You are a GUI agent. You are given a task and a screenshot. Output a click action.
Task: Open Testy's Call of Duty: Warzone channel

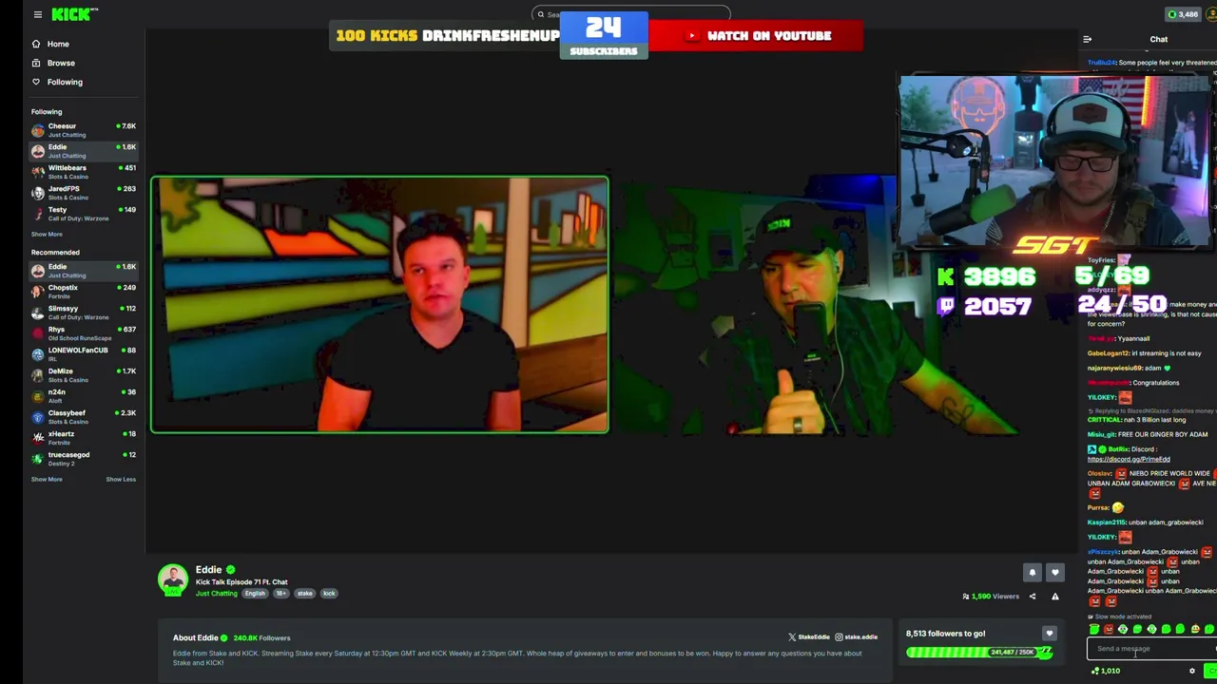click(84, 214)
